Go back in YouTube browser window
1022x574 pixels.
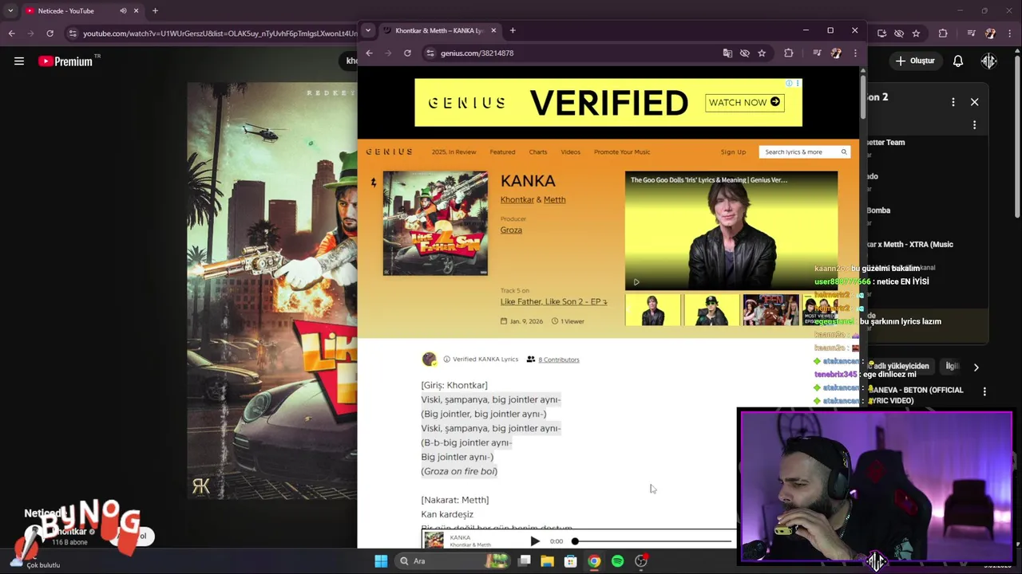tap(11, 33)
